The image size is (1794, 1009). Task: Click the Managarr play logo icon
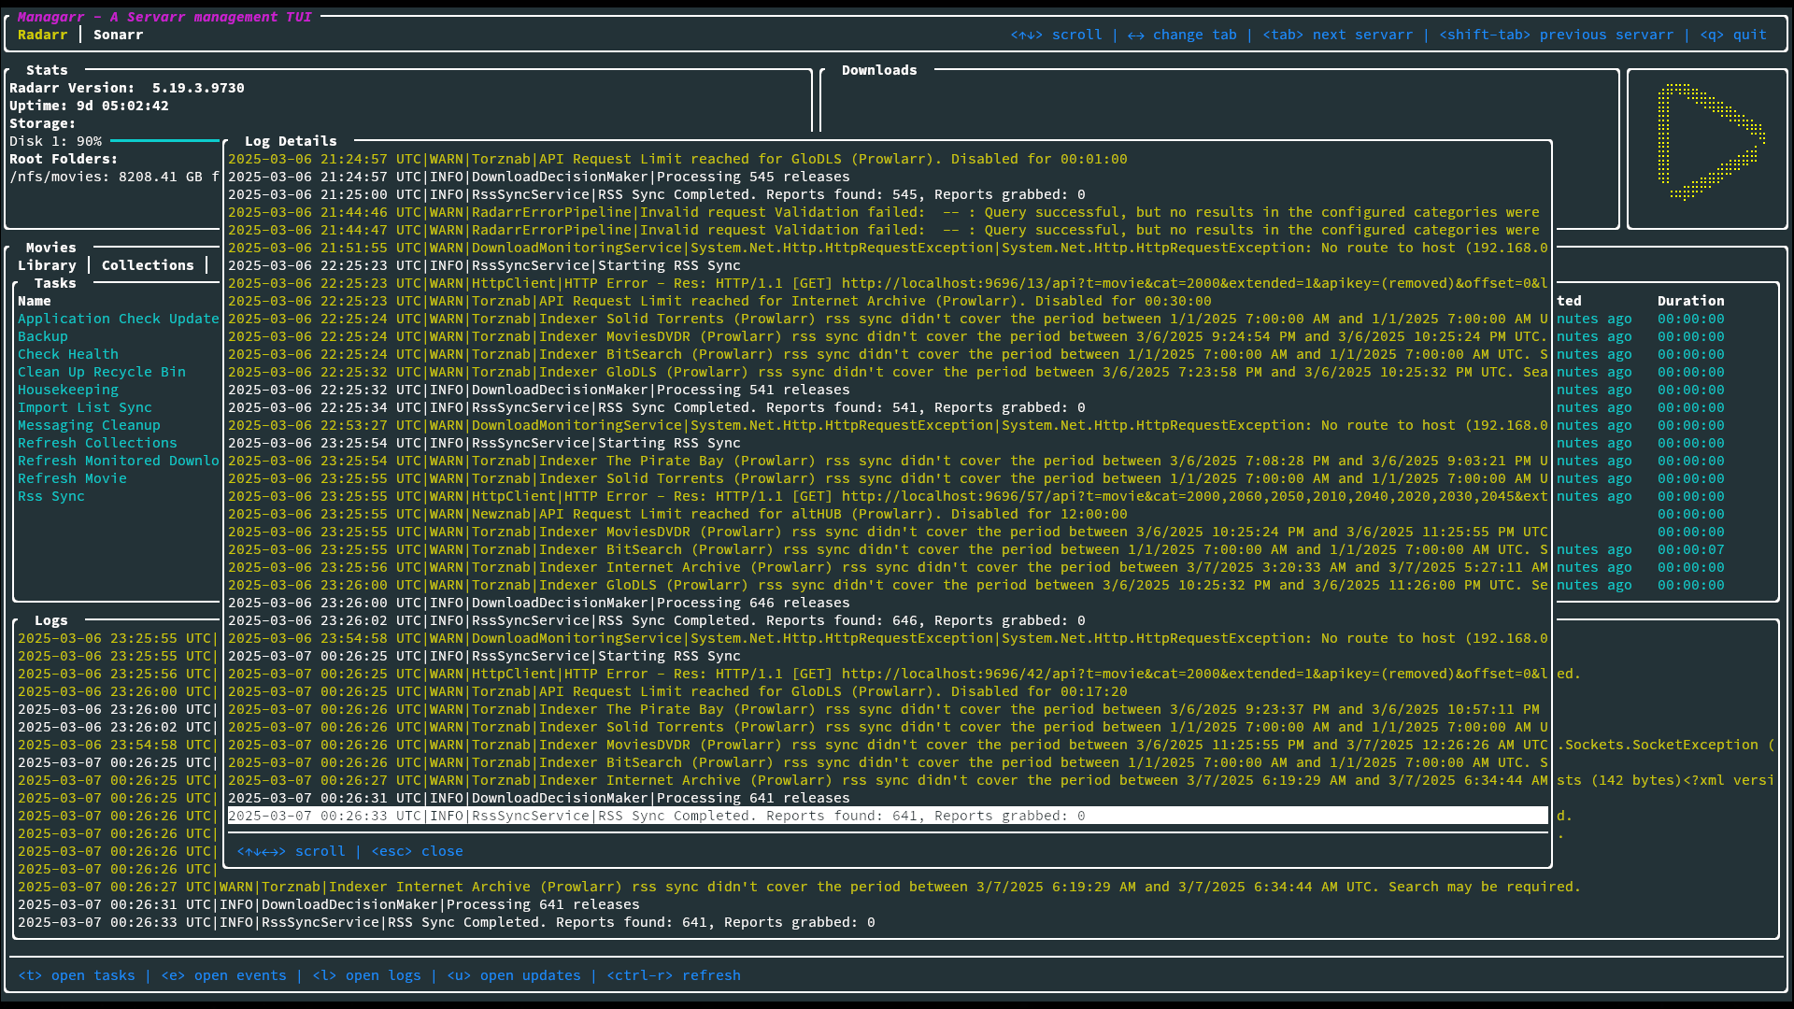coord(1710,142)
